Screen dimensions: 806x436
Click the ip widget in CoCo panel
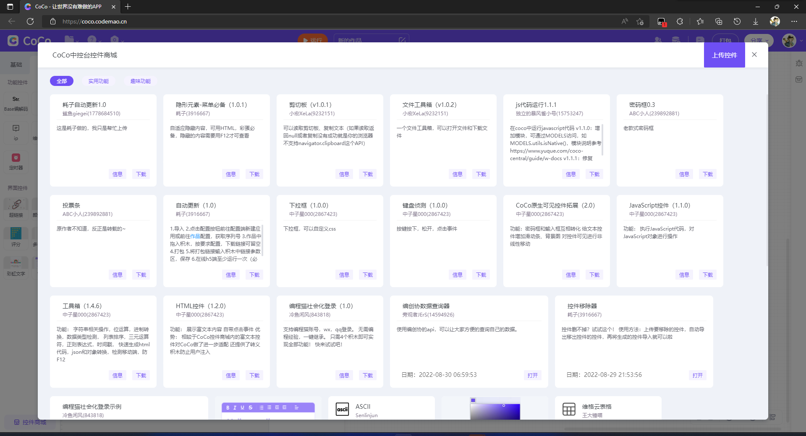coord(16,132)
